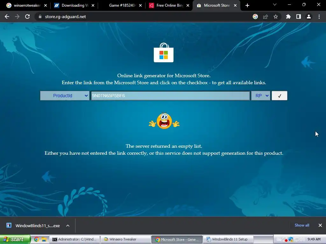The image size is (326, 244).
Task: Click the red alert tray icon
Action: 285,240
